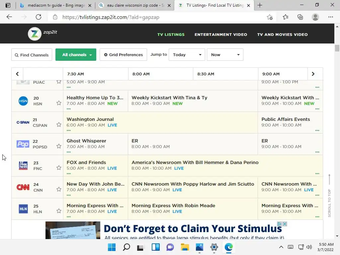
Task: Open File Explorer from taskbar
Action: pos(185,247)
